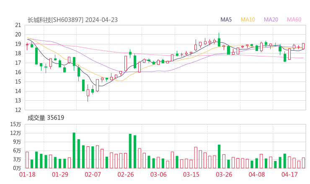Click the 02-07 date label

(93, 174)
